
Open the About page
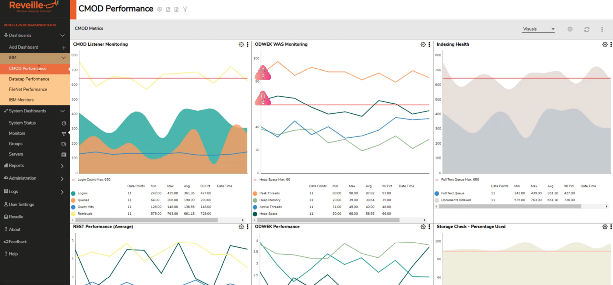(x=13, y=229)
